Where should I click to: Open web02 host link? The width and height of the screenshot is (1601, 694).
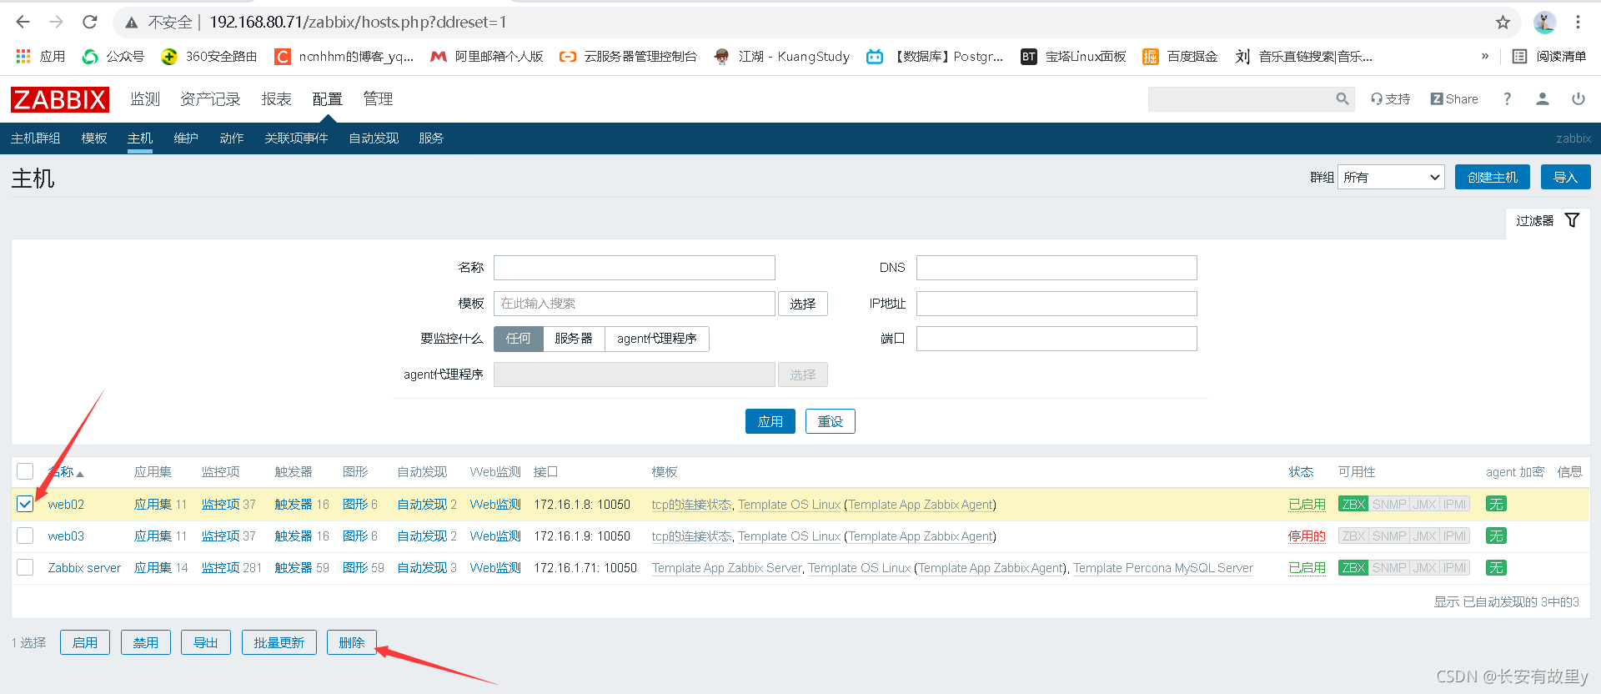[x=66, y=505]
